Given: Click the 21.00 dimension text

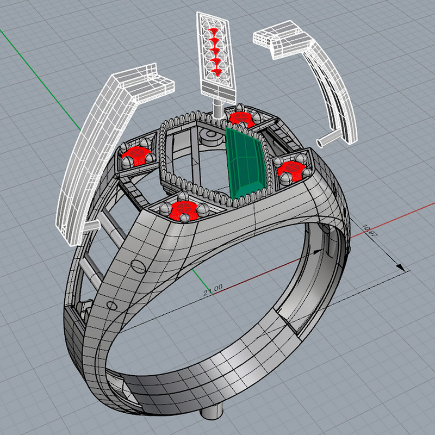Looking at the screenshot, I should [x=213, y=292].
